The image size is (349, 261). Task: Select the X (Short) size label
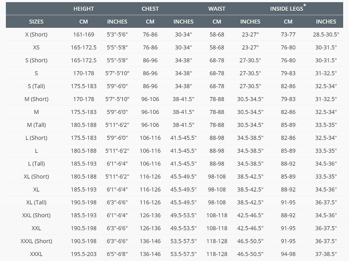coord(36,35)
